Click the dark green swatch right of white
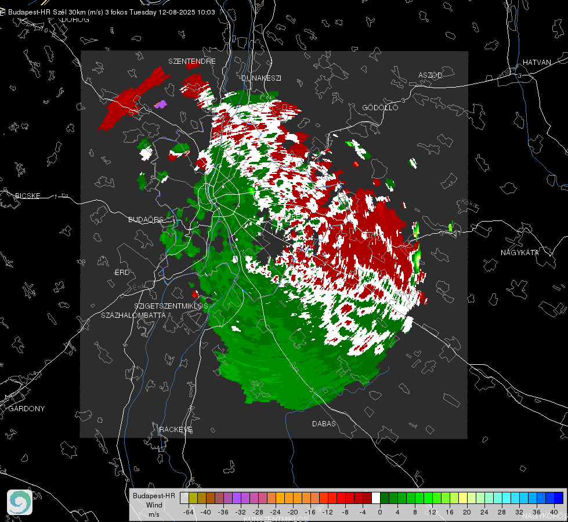This screenshot has width=568, height=522. pos(384,498)
